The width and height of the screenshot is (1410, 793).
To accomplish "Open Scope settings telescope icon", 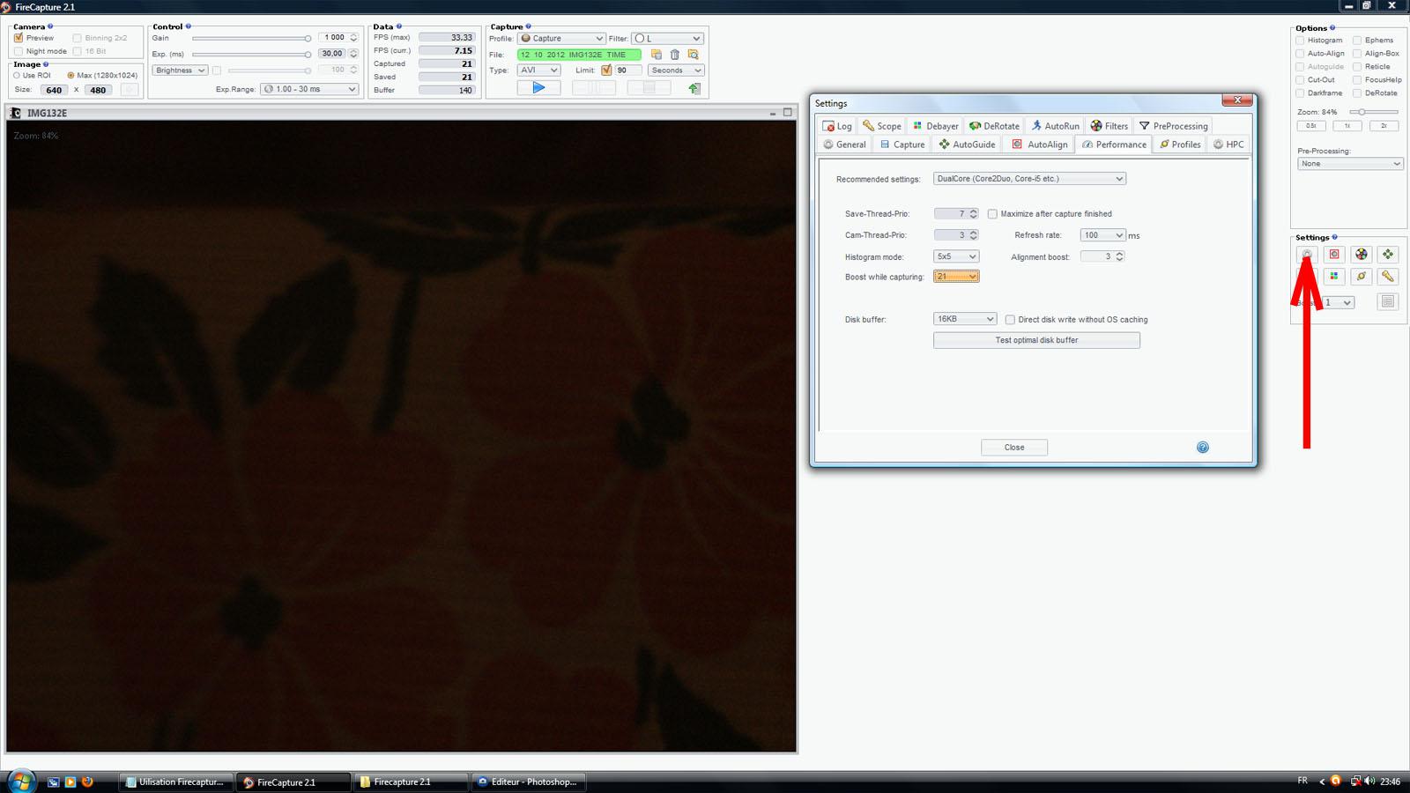I will click(x=1388, y=276).
